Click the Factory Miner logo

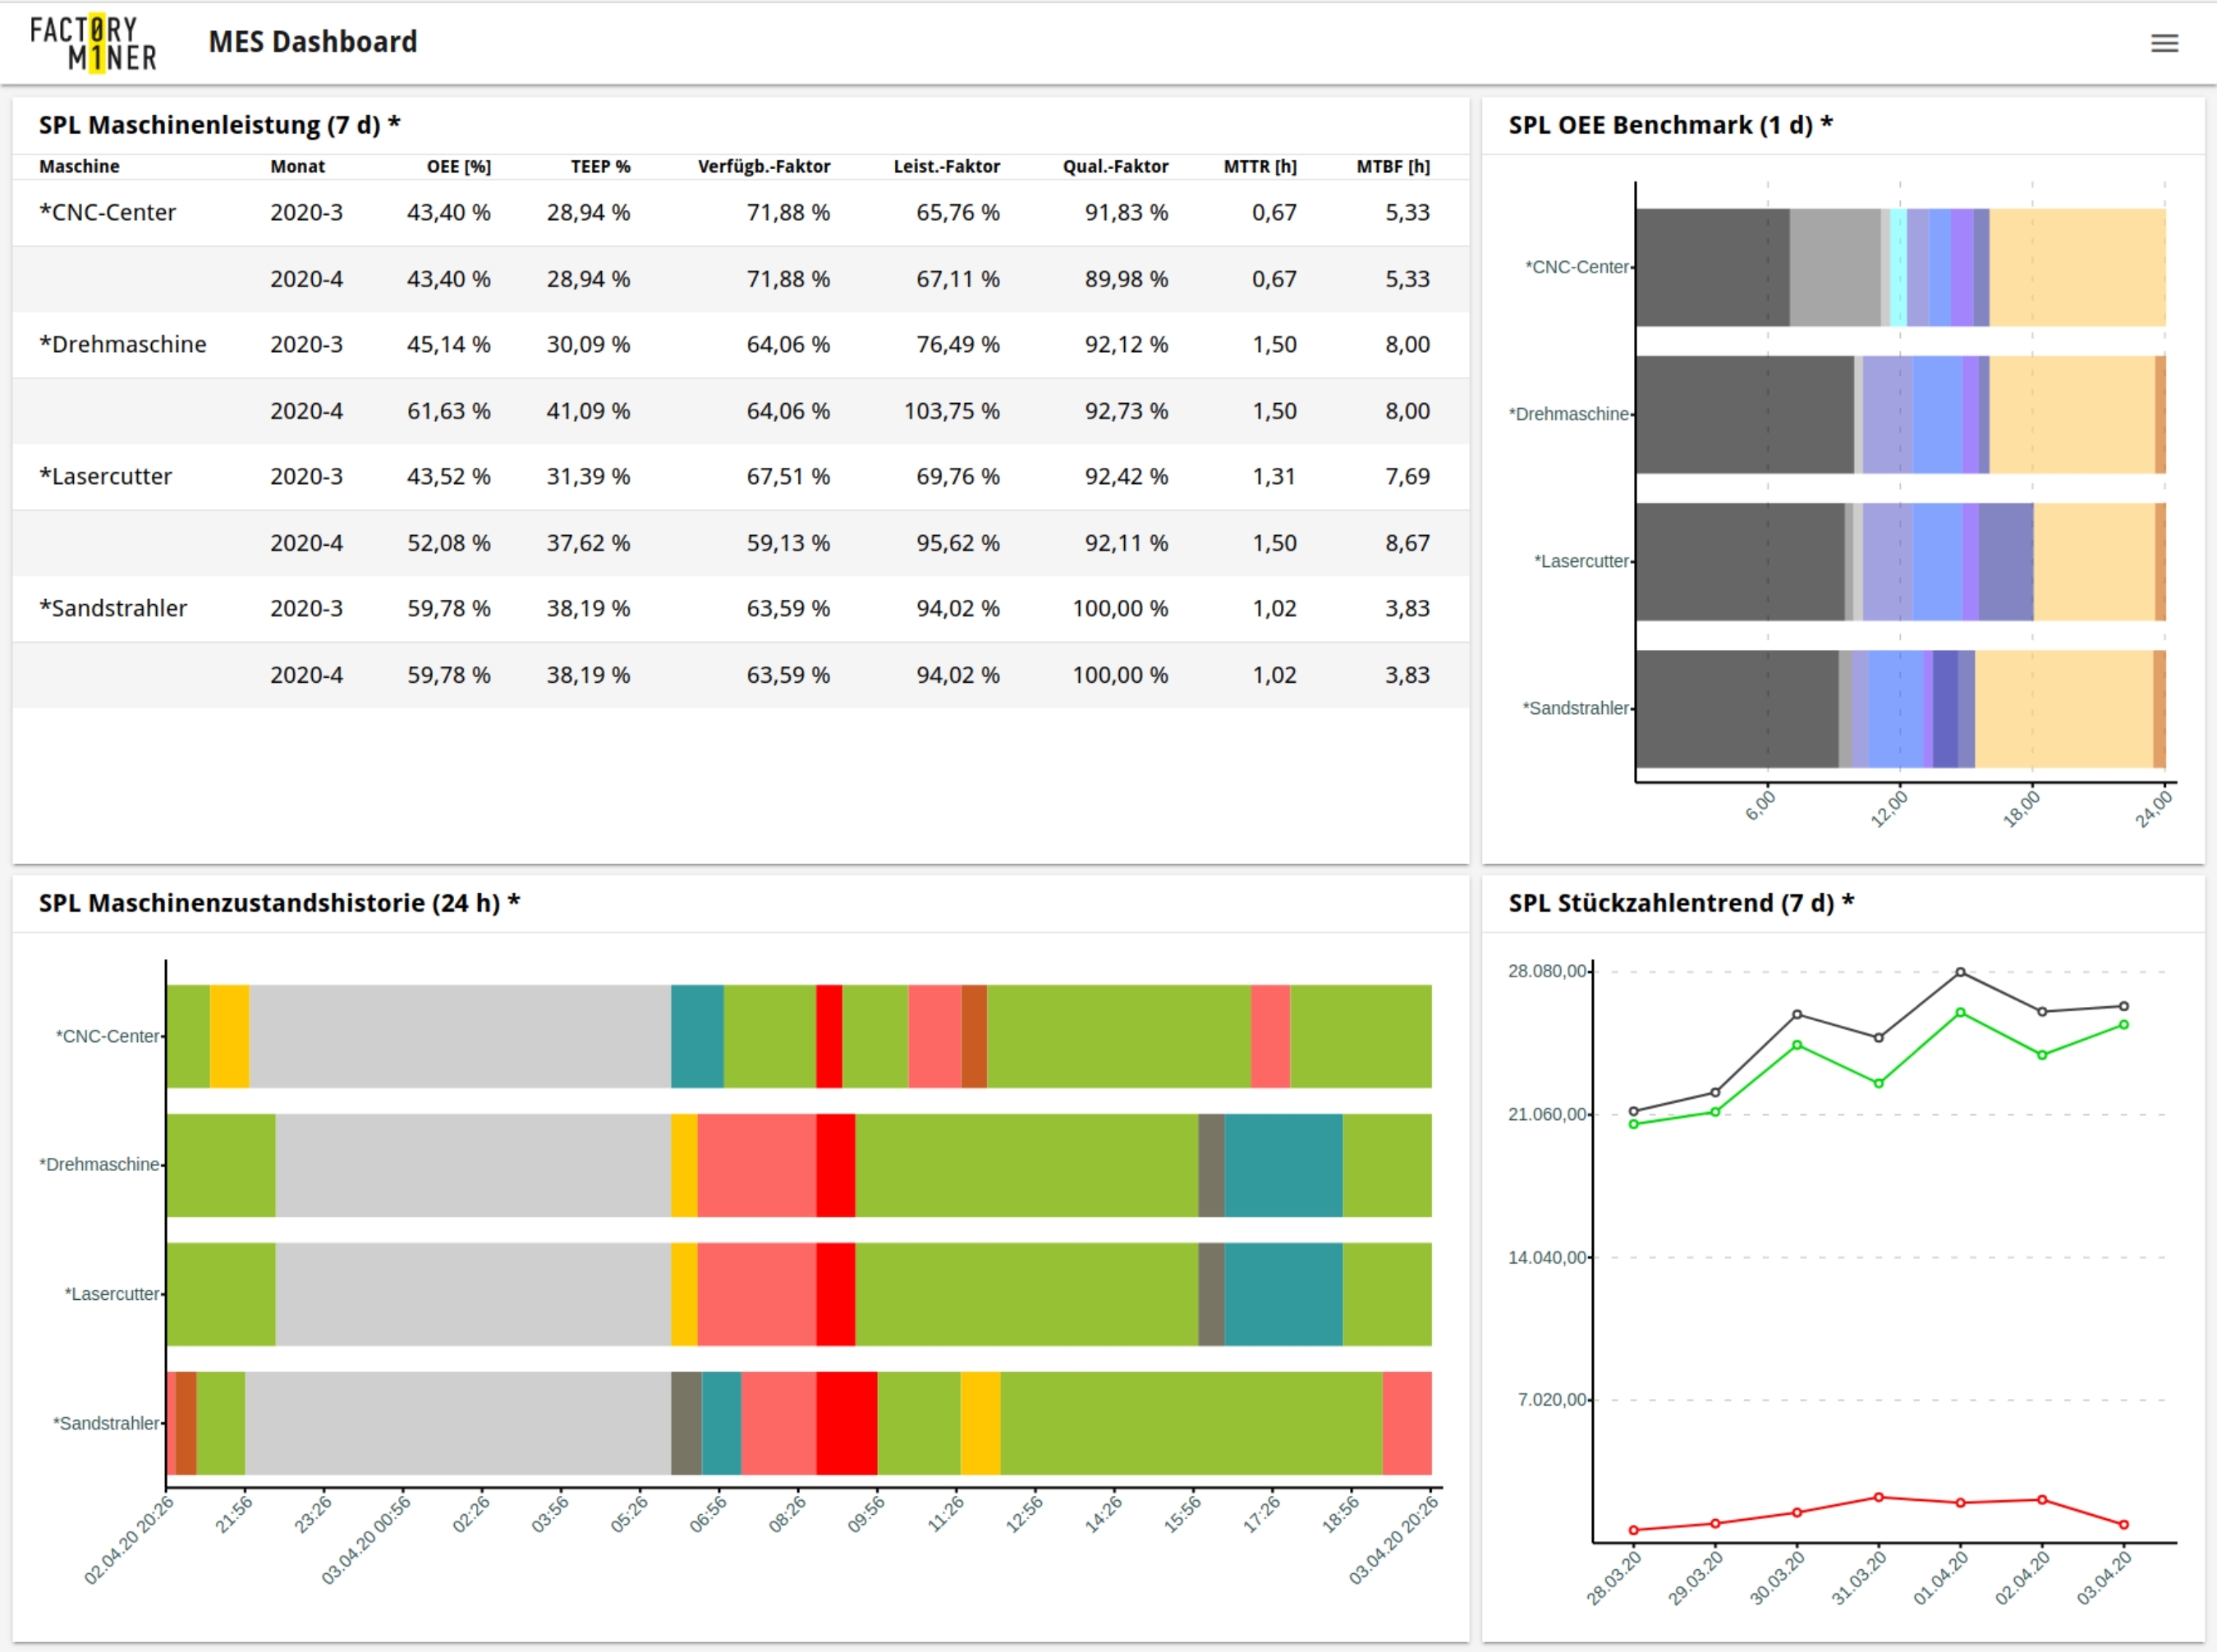tap(93, 43)
